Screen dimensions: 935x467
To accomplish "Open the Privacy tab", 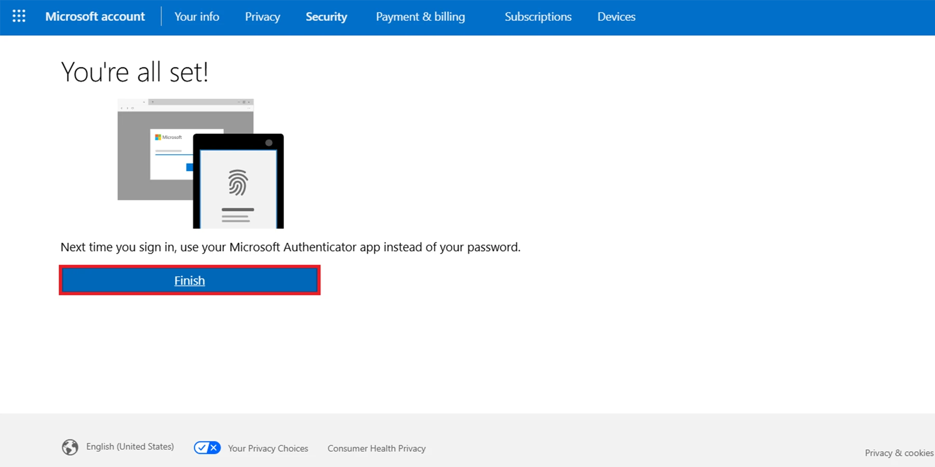I will [x=263, y=17].
